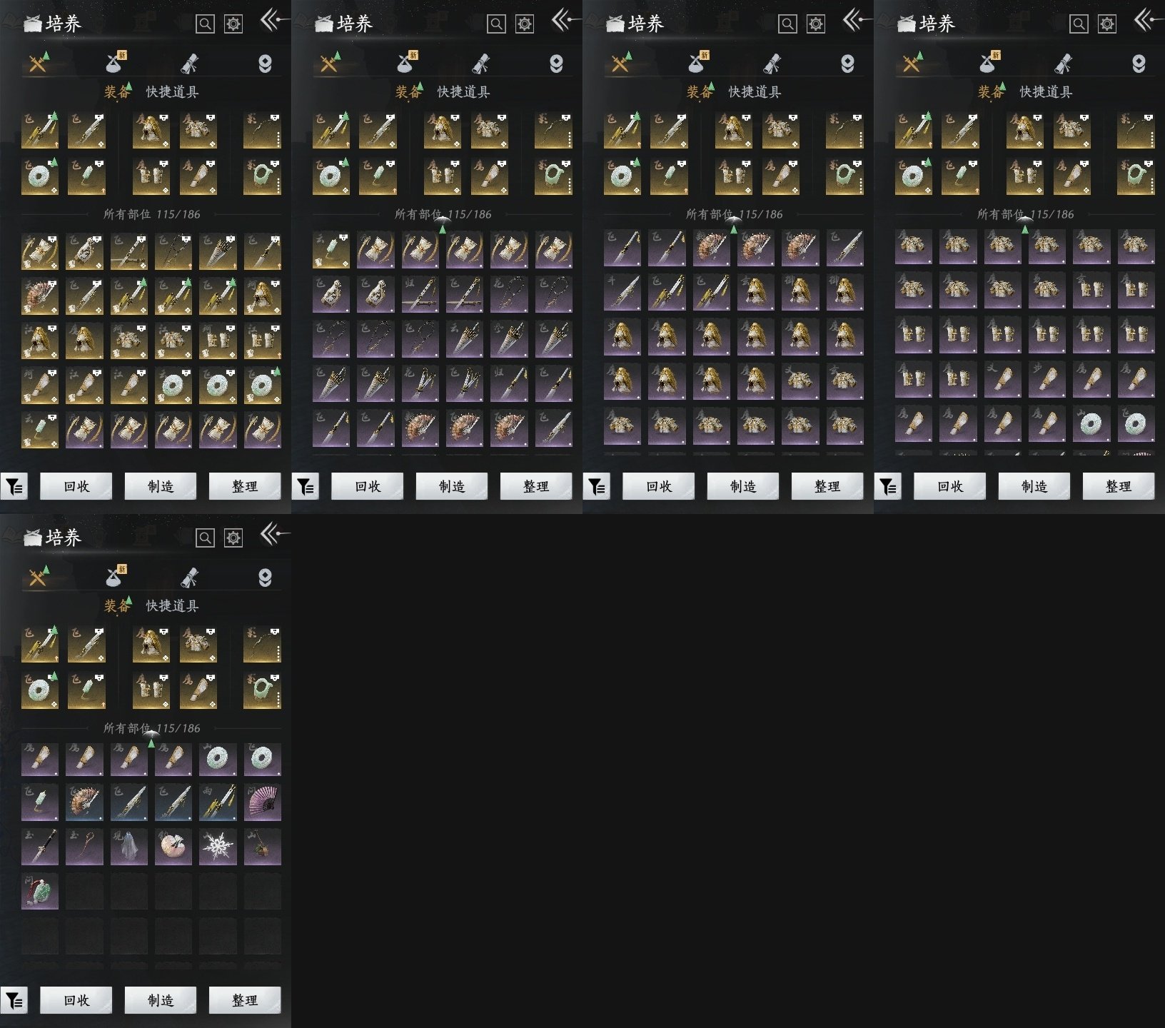This screenshot has width=1165, height=1028.
Task: Select scroll category icon in second top panel
Action: click(x=480, y=64)
